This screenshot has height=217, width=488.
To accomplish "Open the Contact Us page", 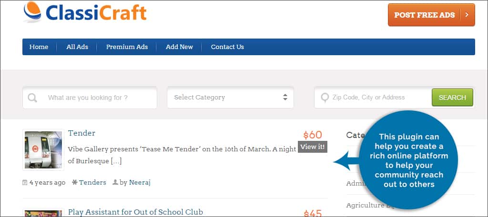I will 227,47.
